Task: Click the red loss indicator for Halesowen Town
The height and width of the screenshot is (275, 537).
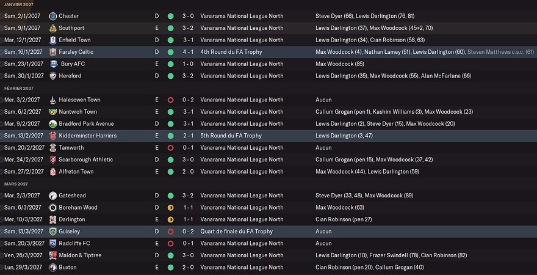Action: point(170,100)
